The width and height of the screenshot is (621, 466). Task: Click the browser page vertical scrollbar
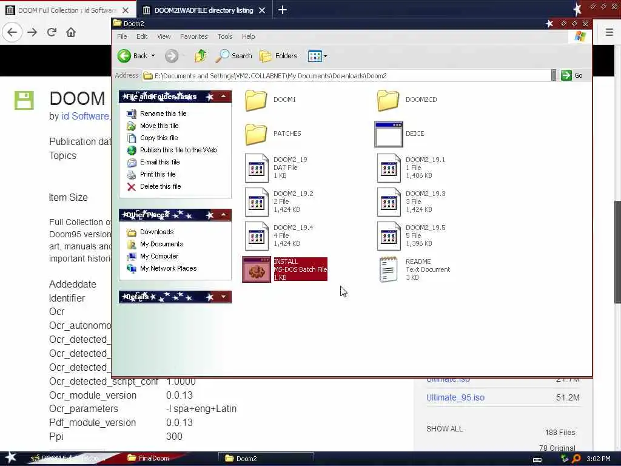(617, 252)
